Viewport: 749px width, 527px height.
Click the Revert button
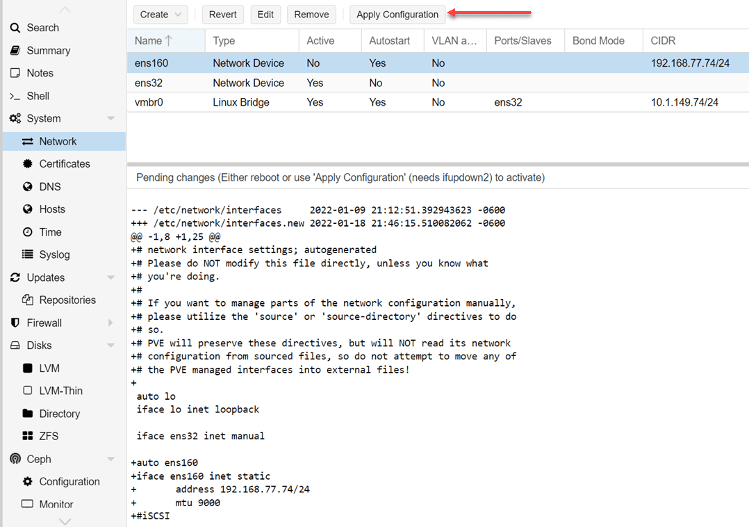click(x=222, y=14)
